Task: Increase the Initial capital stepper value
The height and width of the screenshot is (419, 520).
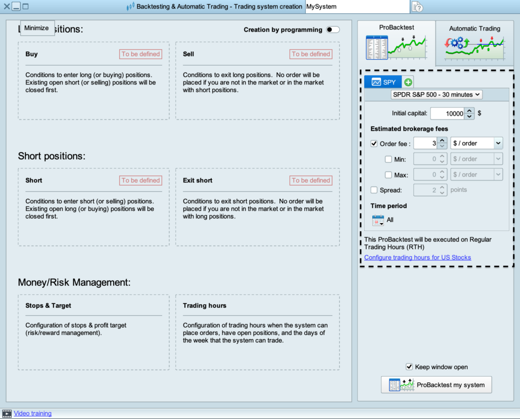Action: [x=470, y=111]
